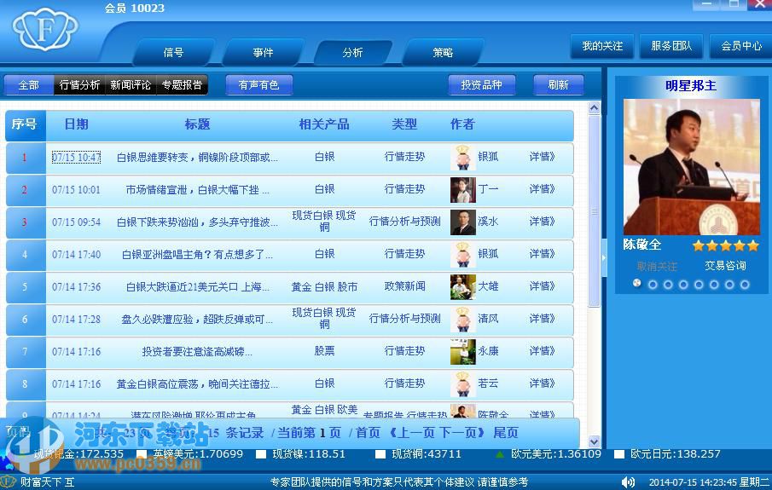The width and height of the screenshot is (772, 490).
Task: Collapse the side panel splitter arrow
Action: click(x=604, y=257)
